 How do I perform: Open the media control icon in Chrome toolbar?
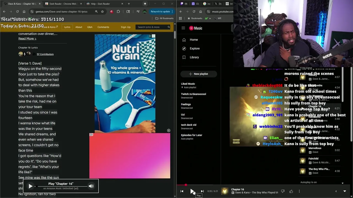(138, 12)
